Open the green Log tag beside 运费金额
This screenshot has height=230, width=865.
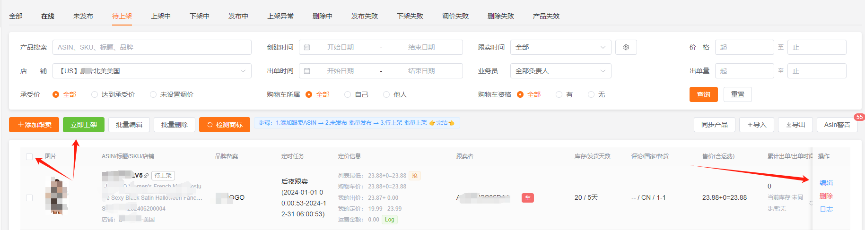(x=390, y=220)
